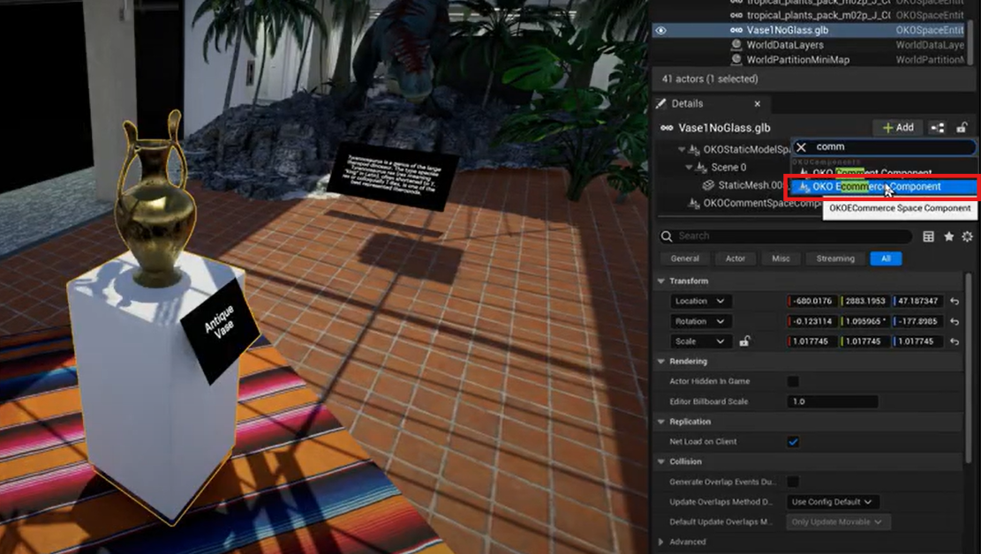Open the Use Config Default dropdown
The image size is (981, 554).
[831, 502]
